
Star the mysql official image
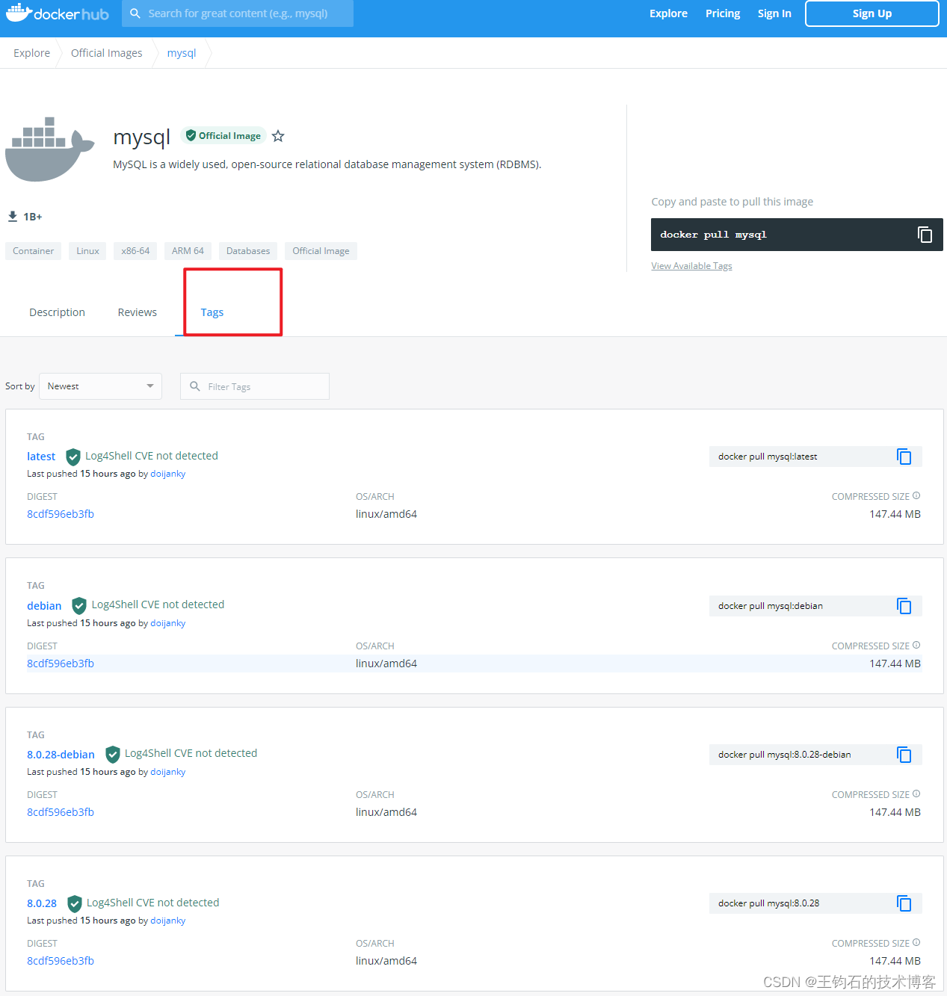pos(277,136)
